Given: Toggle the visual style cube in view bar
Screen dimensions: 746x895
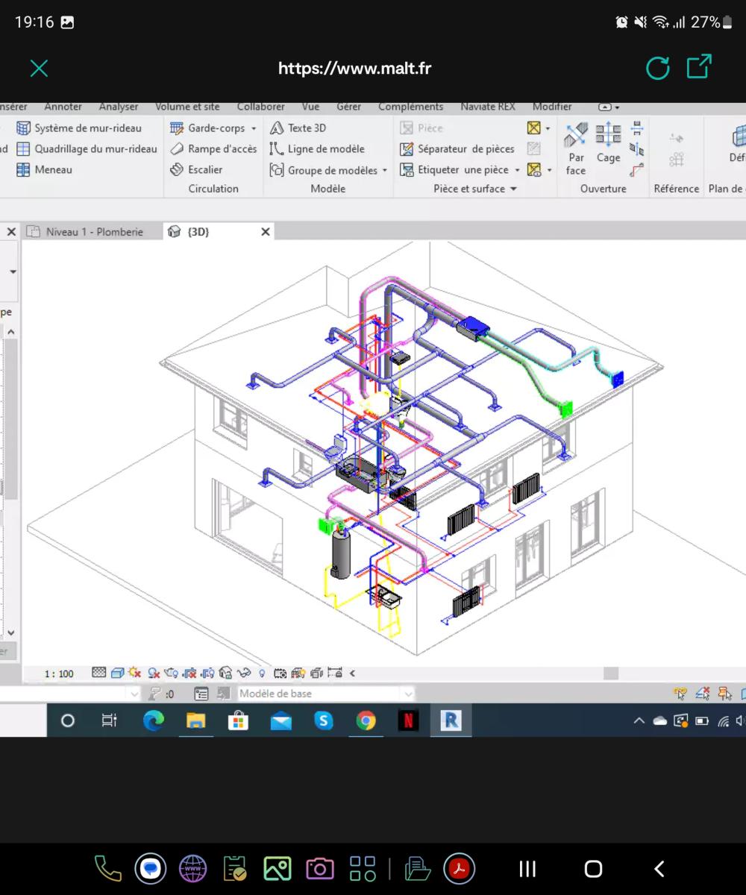Looking at the screenshot, I should tap(117, 673).
